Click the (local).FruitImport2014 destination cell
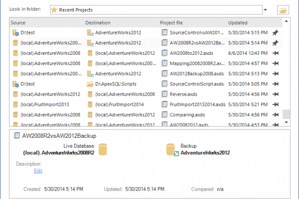This screenshot has width=299, height=199. [x=120, y=104]
